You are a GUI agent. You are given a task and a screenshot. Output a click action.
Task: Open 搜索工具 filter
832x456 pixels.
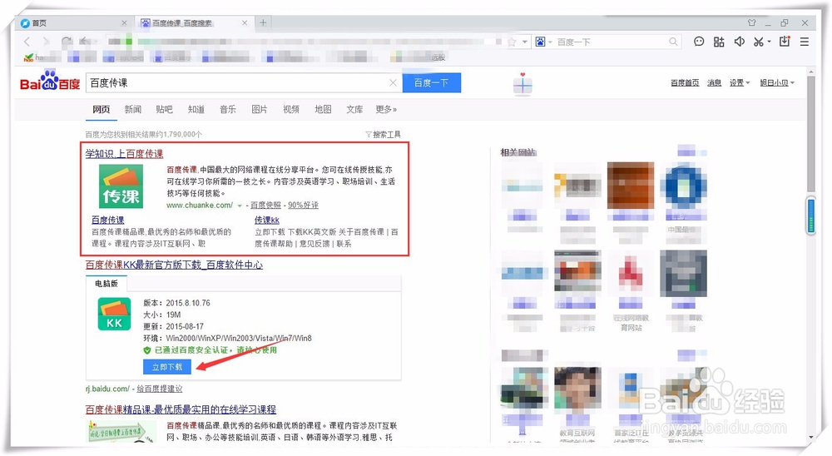(383, 135)
